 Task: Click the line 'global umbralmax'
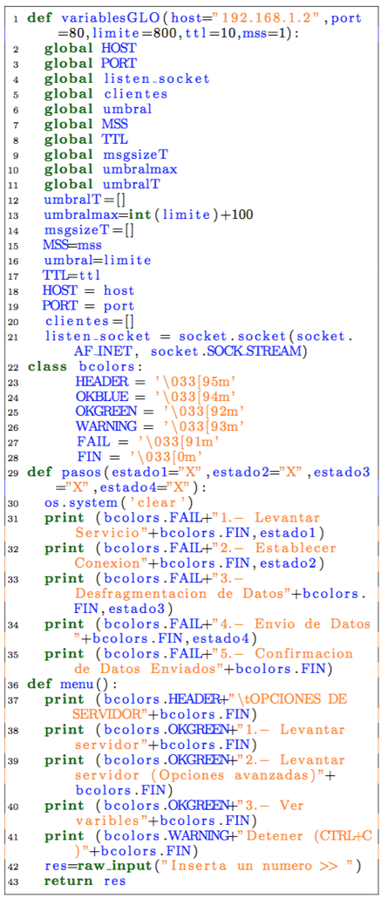click(x=111, y=168)
